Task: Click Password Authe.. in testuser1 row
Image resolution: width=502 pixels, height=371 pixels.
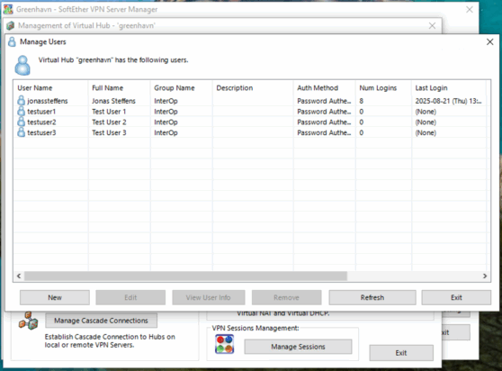Action: coord(324,112)
